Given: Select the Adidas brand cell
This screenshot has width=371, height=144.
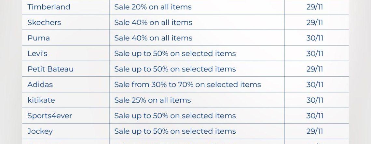Looking at the screenshot, I should 40,84.
